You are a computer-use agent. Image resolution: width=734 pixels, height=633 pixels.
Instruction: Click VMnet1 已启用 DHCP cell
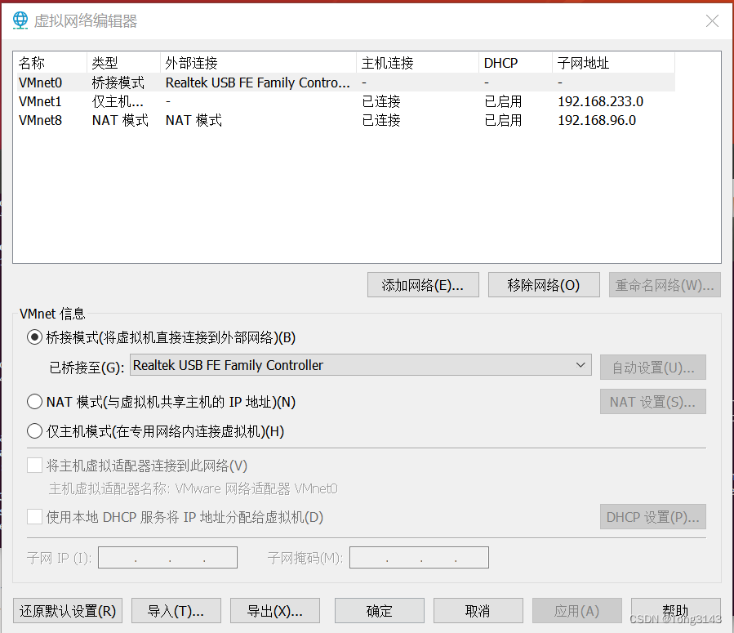pyautogui.click(x=503, y=101)
